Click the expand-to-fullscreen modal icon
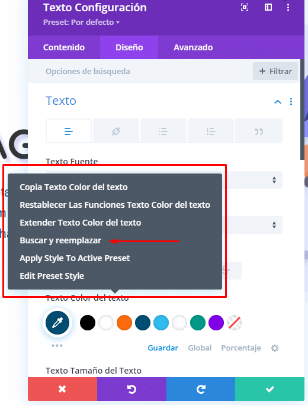The width and height of the screenshot is (308, 405). (x=245, y=7)
